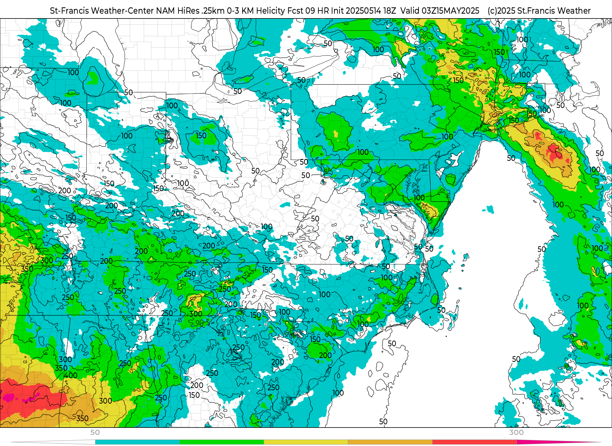This screenshot has height=446, width=612.
Task: Click the '(c)2025 St.Francis Weather' copyright text
Action: pos(539,11)
